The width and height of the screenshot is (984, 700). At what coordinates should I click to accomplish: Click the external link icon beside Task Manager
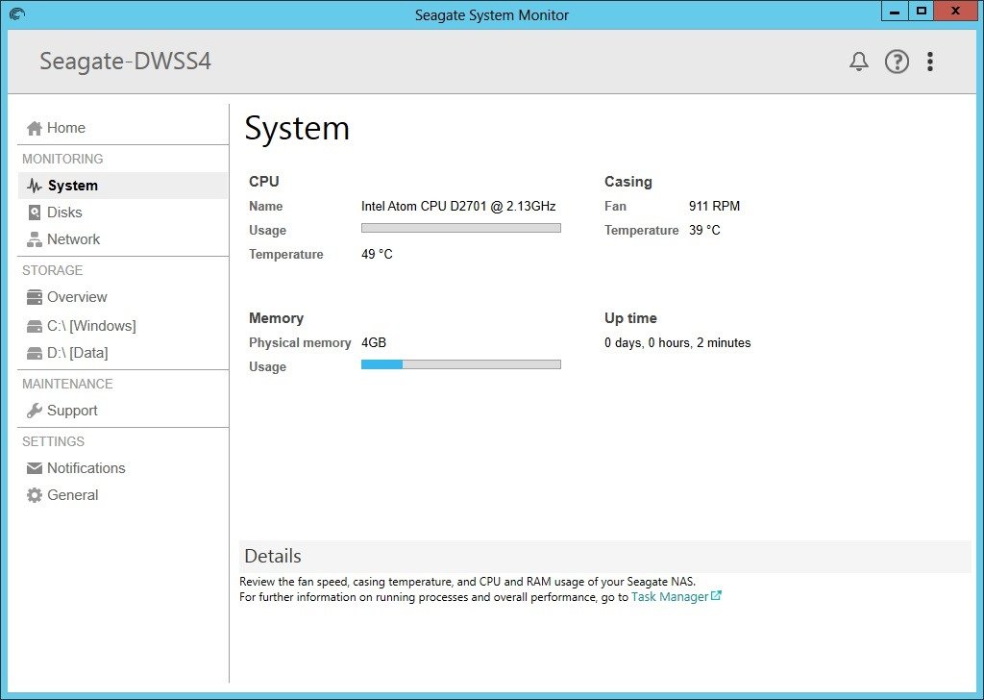click(716, 596)
